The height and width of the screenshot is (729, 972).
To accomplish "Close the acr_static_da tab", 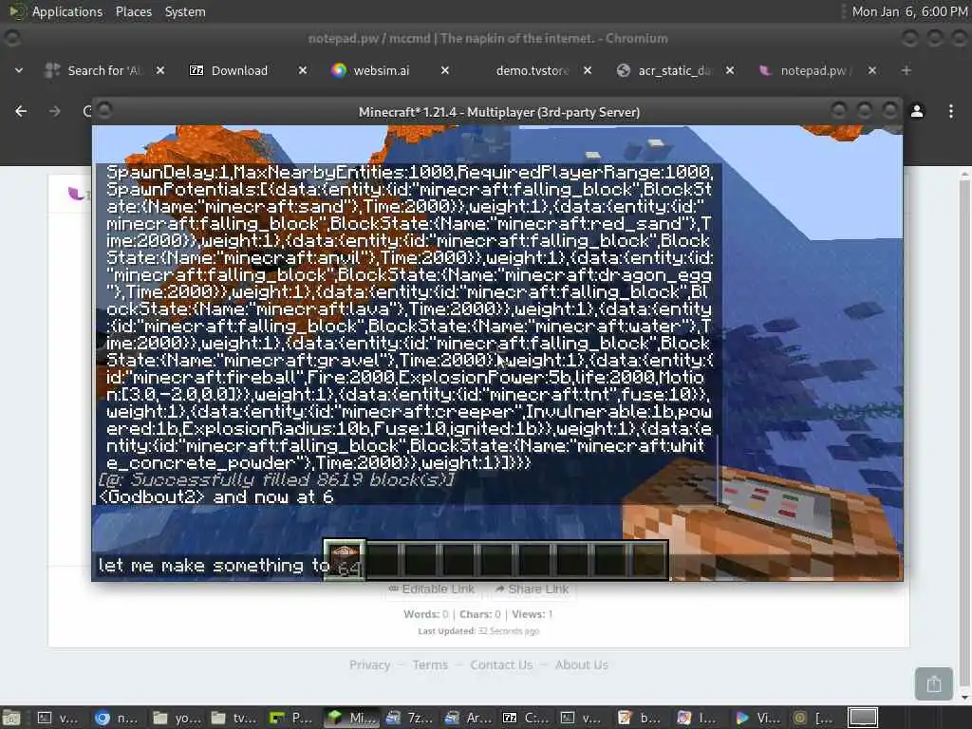I will (730, 70).
